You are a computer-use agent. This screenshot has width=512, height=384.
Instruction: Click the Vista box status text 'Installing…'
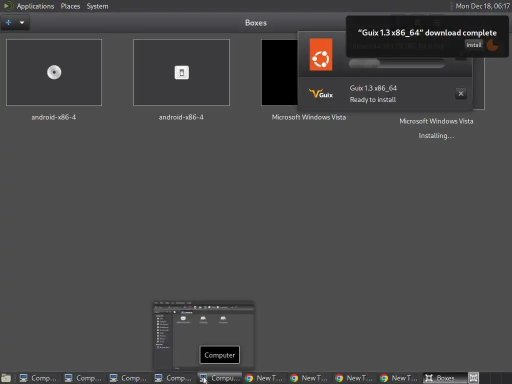[x=436, y=136]
